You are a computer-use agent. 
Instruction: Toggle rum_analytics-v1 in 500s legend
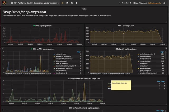pyautogui.click(x=61, y=70)
